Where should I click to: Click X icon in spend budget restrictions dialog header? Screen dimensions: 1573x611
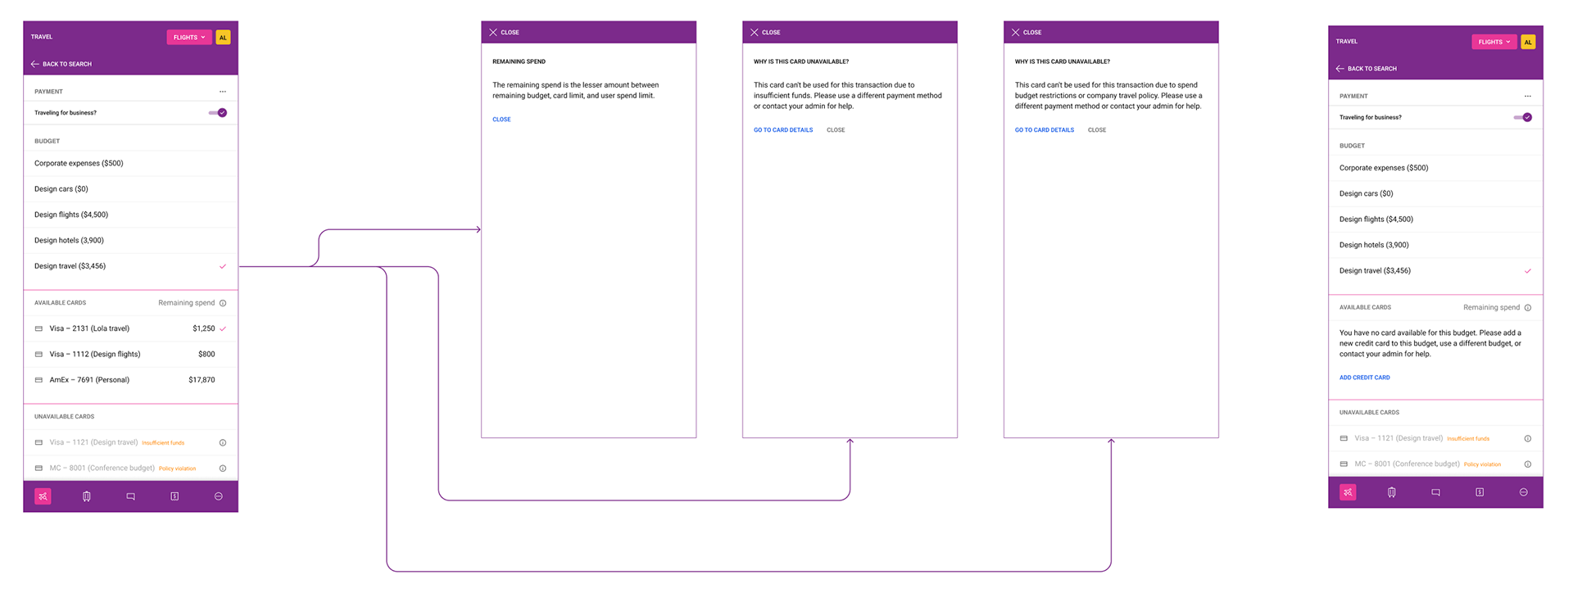pos(1016,33)
